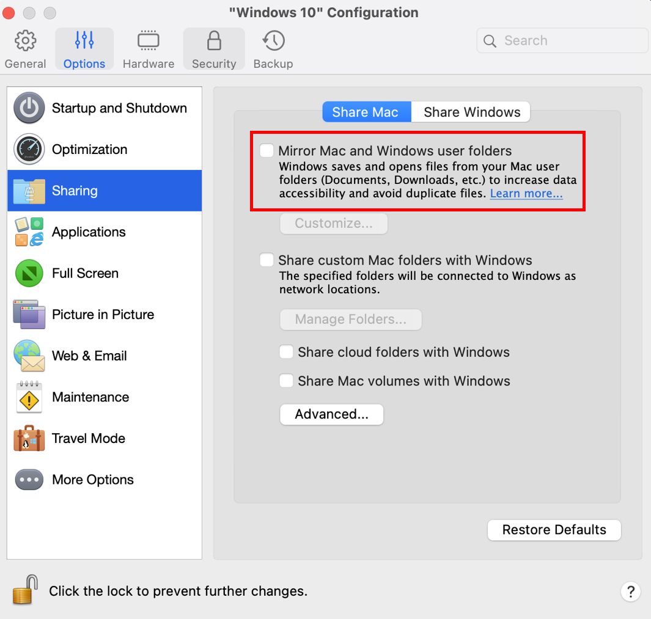This screenshot has height=619, width=651.
Task: Close the configuration window with red button
Action: [9, 13]
